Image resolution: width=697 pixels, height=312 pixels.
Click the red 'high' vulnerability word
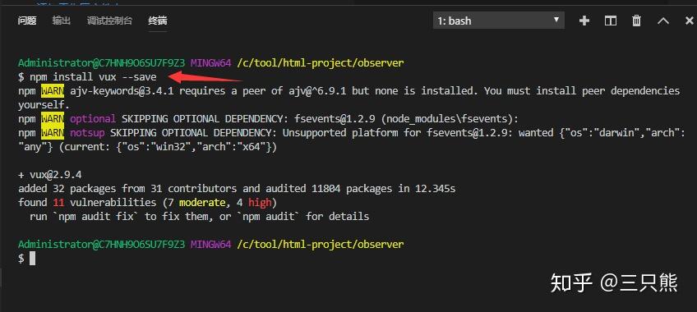(260, 202)
